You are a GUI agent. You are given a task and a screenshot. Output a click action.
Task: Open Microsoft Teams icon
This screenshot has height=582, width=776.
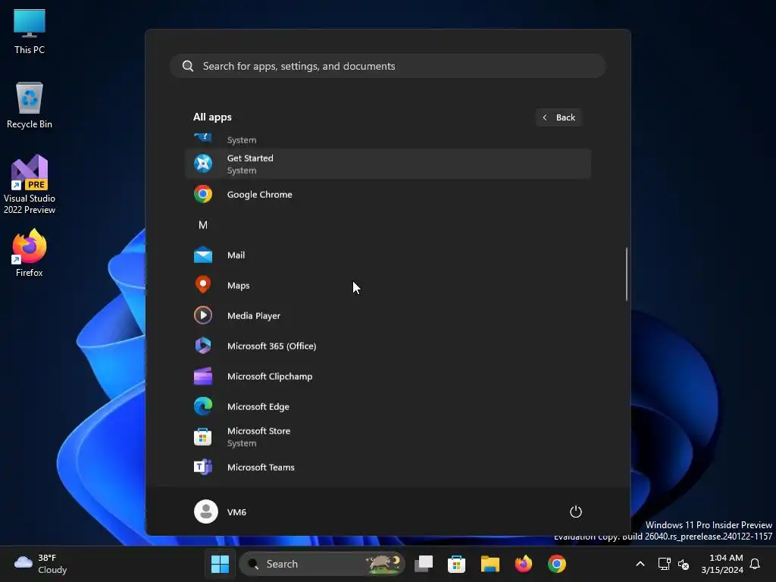click(x=203, y=467)
